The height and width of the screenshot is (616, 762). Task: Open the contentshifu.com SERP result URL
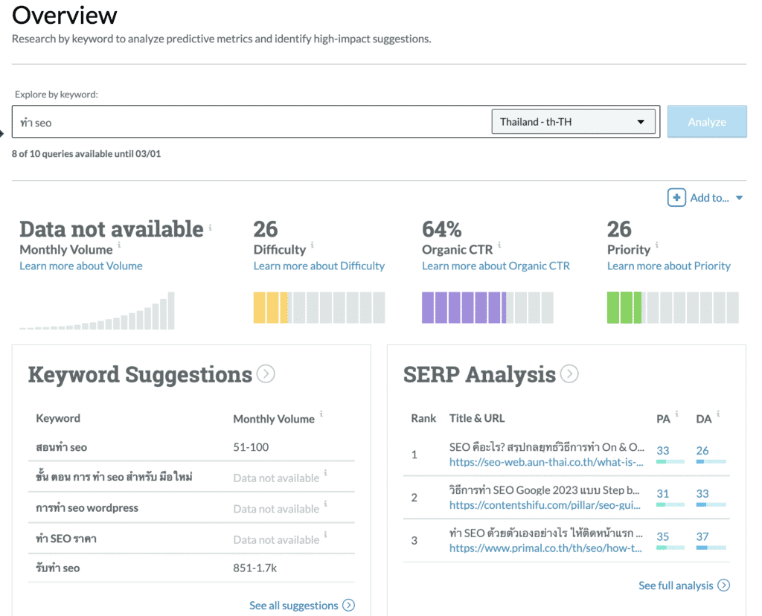pyautogui.click(x=546, y=505)
